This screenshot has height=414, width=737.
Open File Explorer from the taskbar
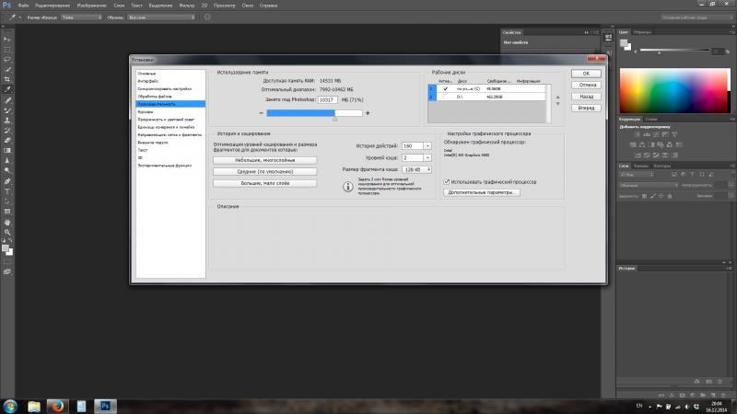click(34, 406)
